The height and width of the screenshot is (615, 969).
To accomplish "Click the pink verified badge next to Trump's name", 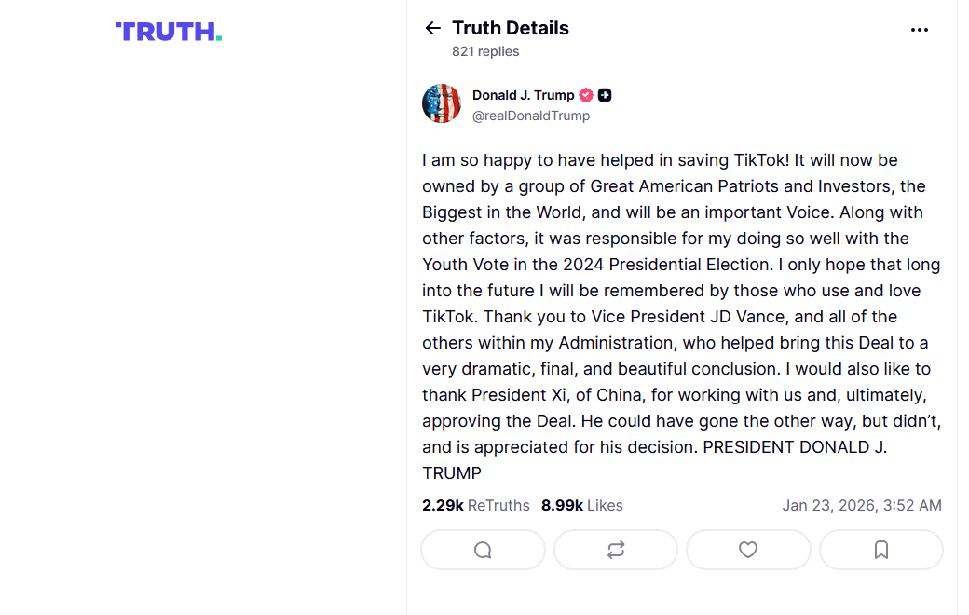I will click(585, 94).
